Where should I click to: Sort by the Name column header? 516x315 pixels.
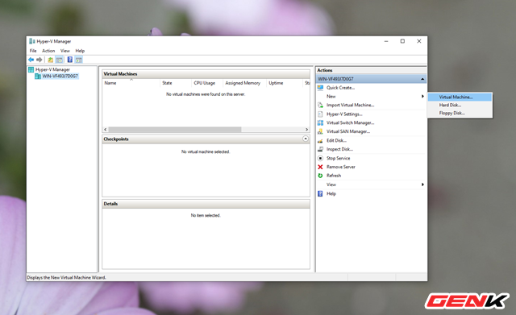coord(131,83)
